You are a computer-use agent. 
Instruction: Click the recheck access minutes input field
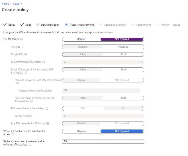click(103, 141)
